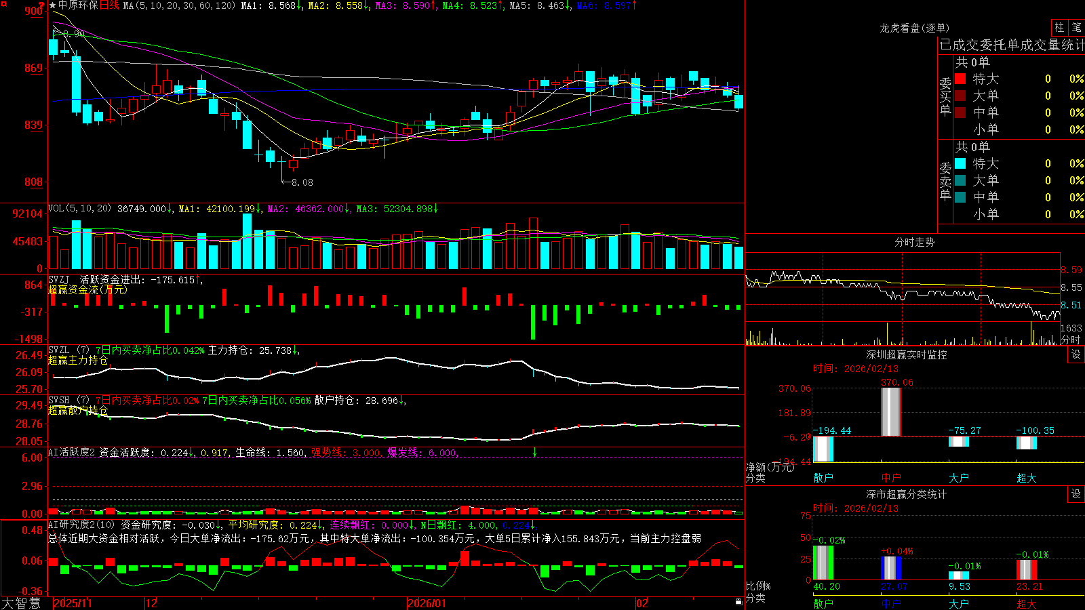Click the 2025/11 timeline marker
The height and width of the screenshot is (610, 1085).
click(x=73, y=603)
